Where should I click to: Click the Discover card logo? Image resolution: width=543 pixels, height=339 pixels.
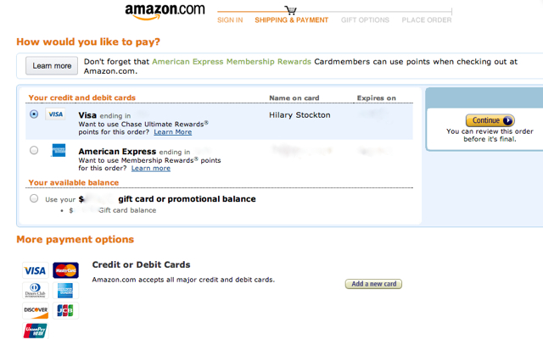pos(36,310)
